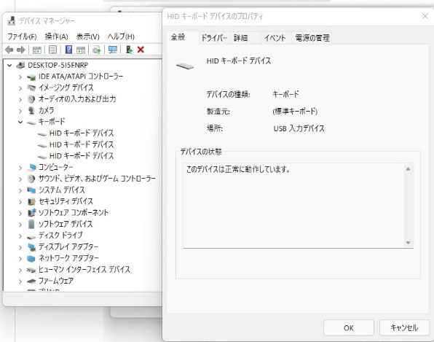Switch to the ドライバー tab
The image size is (434, 342).
214,38
